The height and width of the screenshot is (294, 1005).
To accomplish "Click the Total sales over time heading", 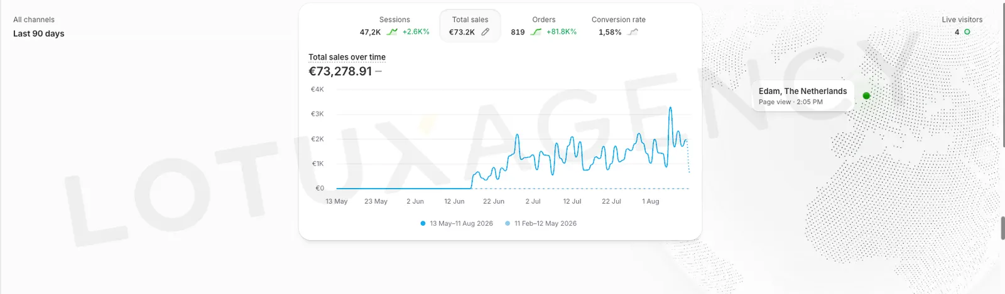I will point(347,57).
